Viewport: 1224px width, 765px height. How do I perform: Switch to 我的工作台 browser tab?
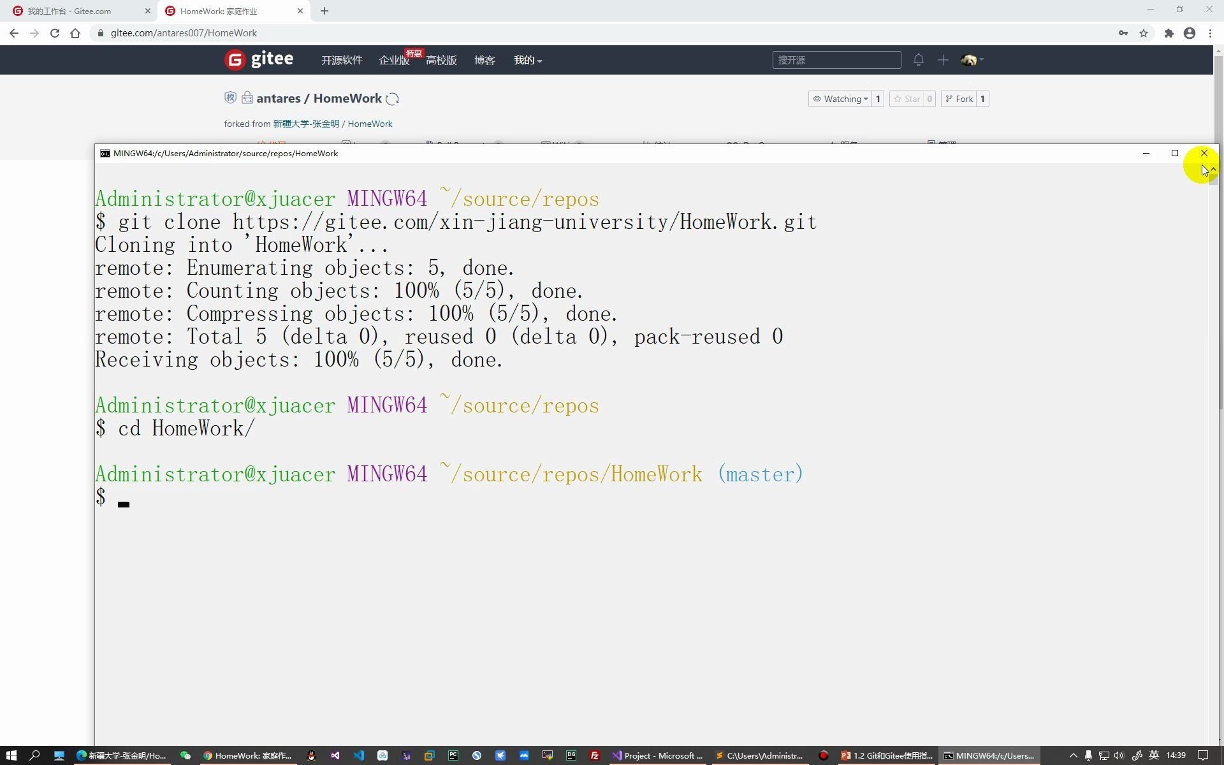pyautogui.click(x=70, y=11)
